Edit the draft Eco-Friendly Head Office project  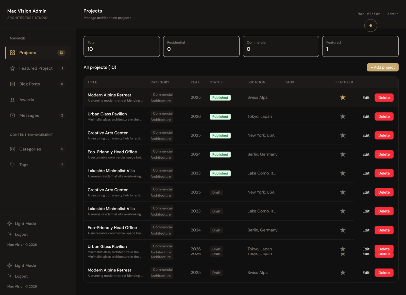(366, 230)
